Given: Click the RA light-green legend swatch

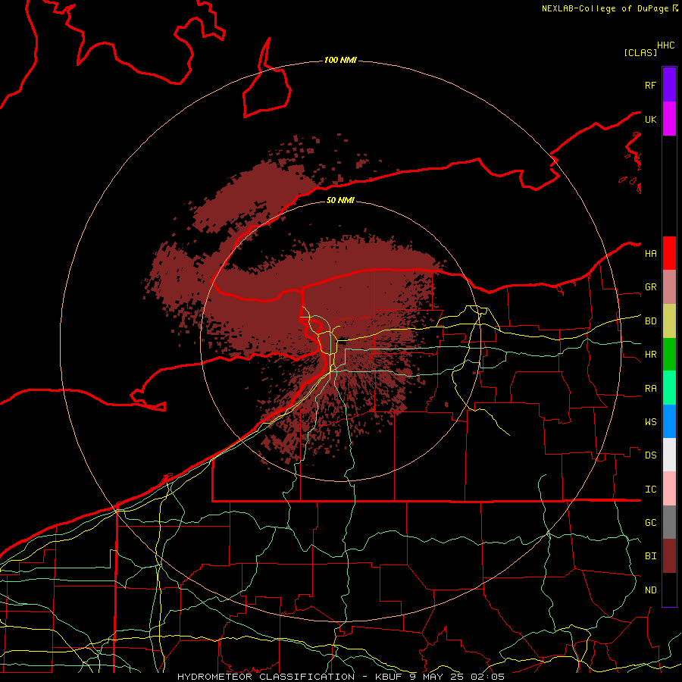Looking at the screenshot, I should [669, 388].
